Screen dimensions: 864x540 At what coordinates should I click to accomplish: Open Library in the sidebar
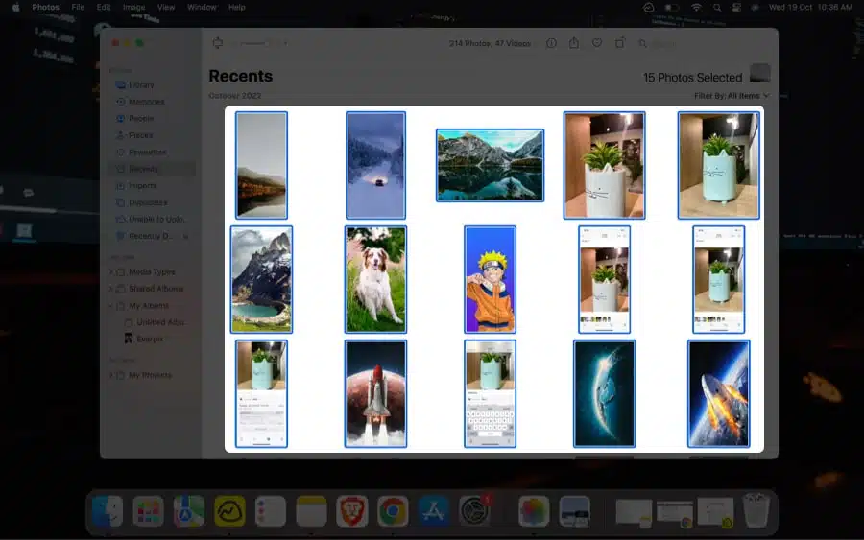[152, 84]
